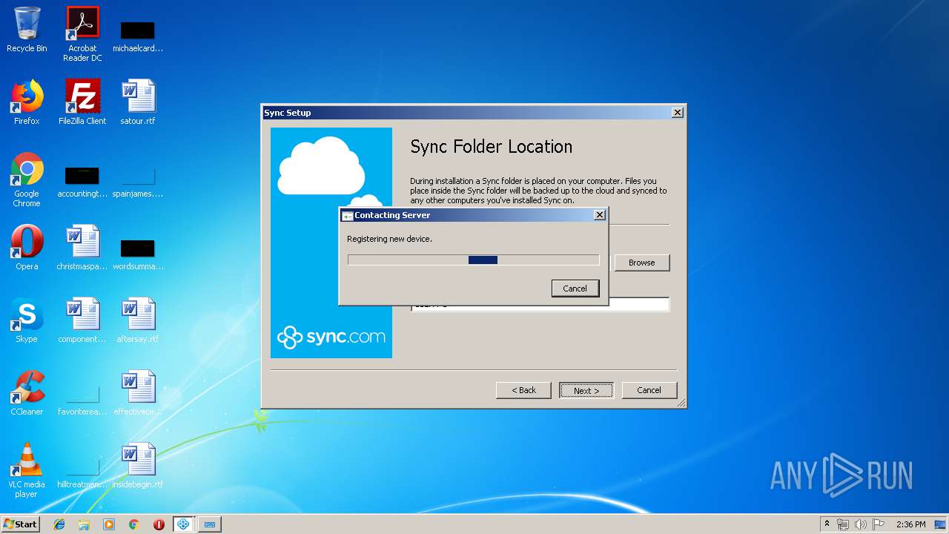Open media player taskbar icon

[x=109, y=524]
